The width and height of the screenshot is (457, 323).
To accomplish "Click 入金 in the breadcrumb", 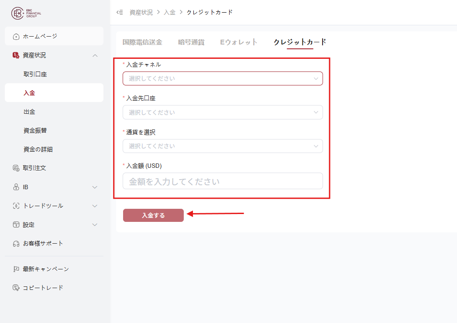I will (x=170, y=13).
